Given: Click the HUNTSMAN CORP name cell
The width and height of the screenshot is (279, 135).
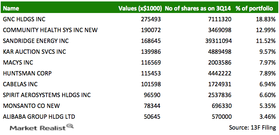Looking at the screenshot, I should (x=27, y=73).
